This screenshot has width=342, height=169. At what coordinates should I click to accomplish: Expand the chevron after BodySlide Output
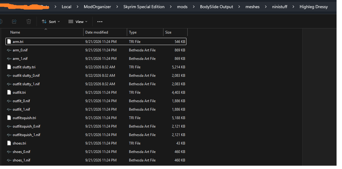239,7
